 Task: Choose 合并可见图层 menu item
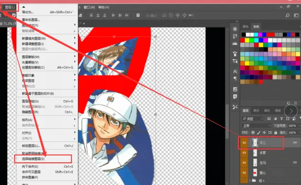coord(47,172)
